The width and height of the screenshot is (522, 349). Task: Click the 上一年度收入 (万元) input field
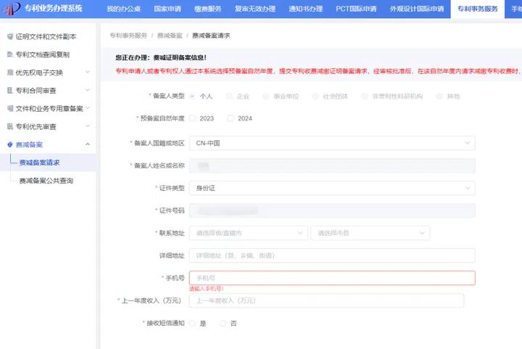[326, 300]
